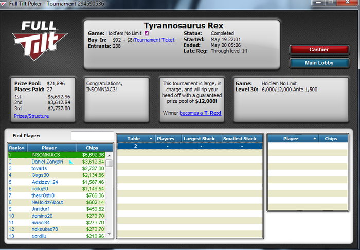The image size is (360, 250).
Task: Sort player list by Rank column
Action: tap(17, 148)
